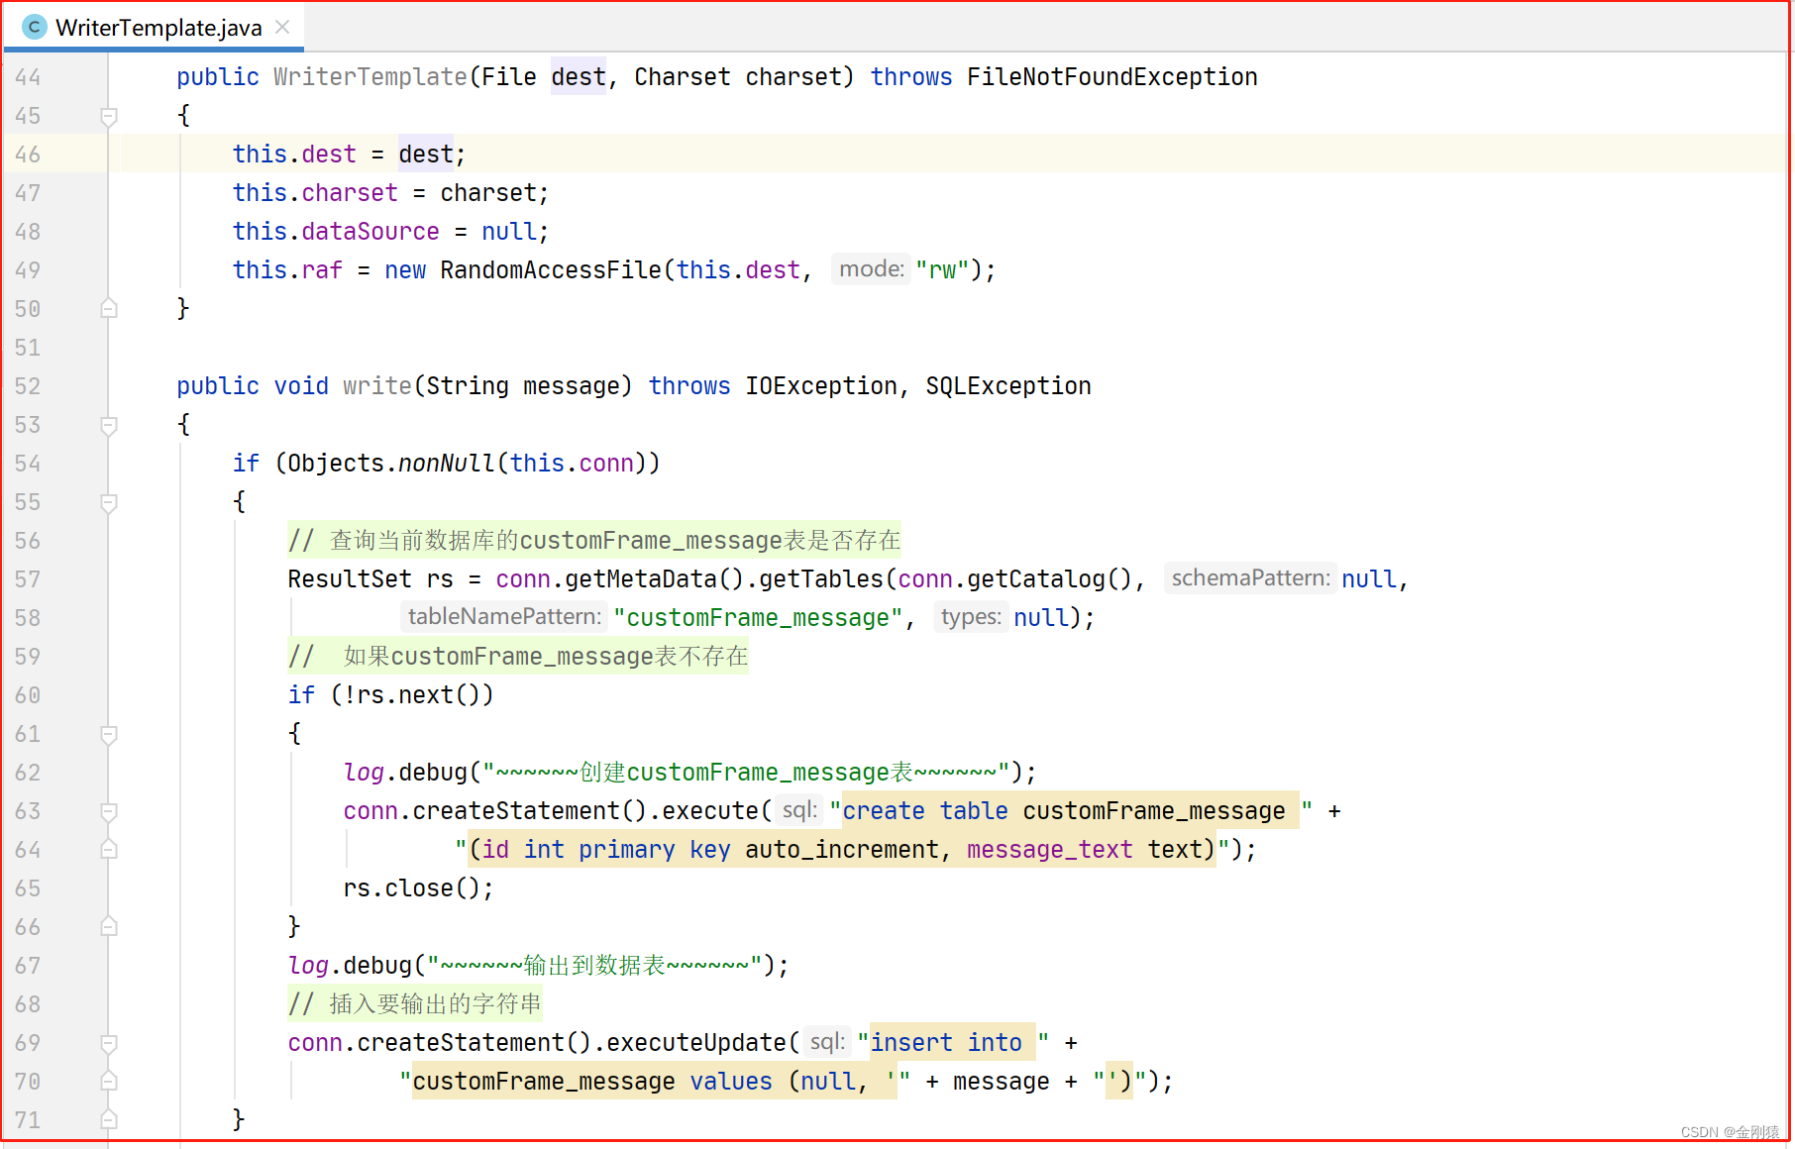Collapse the fold end marker at line 50
The image size is (1795, 1149).
pos(109,309)
